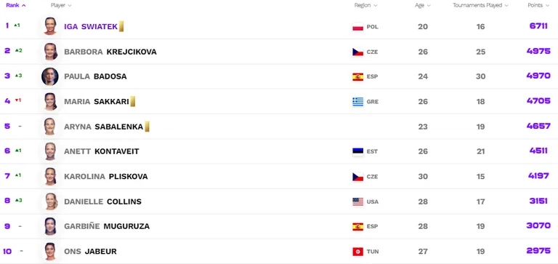
Task: Sort by the Age column header
Action: [x=423, y=5]
